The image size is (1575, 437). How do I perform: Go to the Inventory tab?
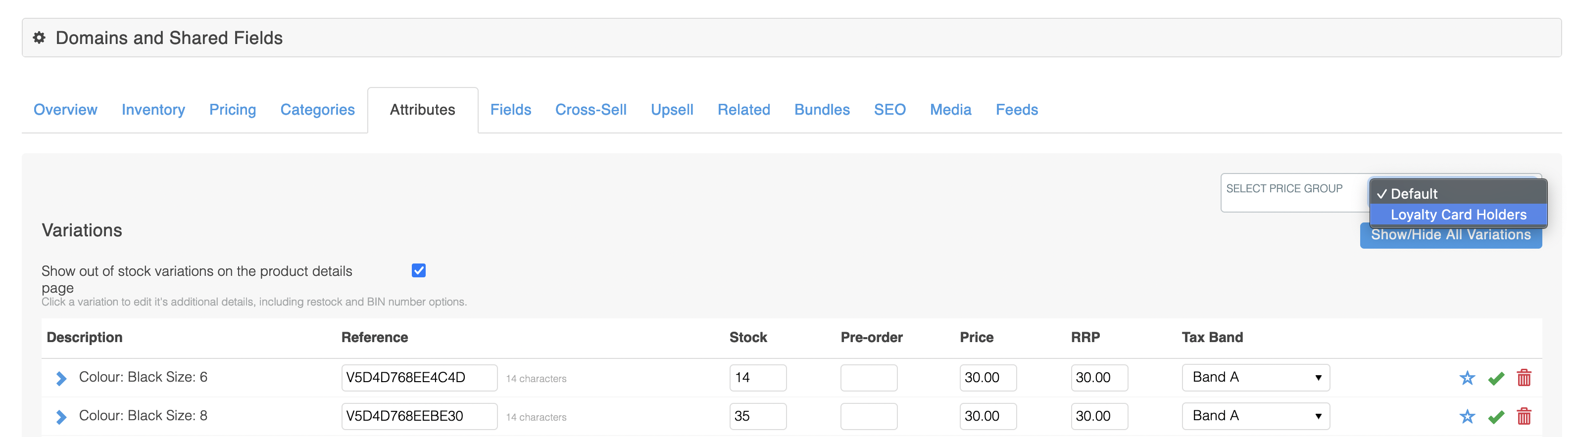pyautogui.click(x=153, y=110)
